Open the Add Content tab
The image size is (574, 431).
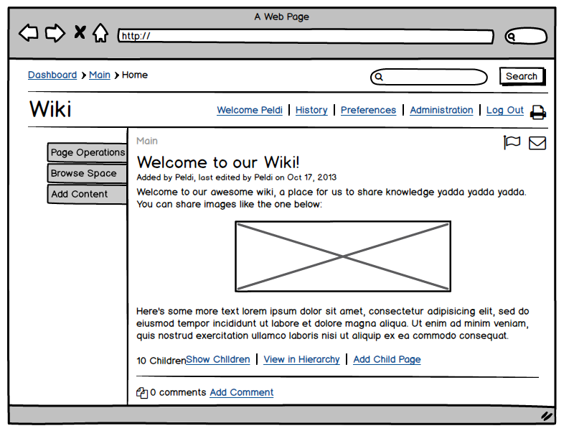coord(80,194)
